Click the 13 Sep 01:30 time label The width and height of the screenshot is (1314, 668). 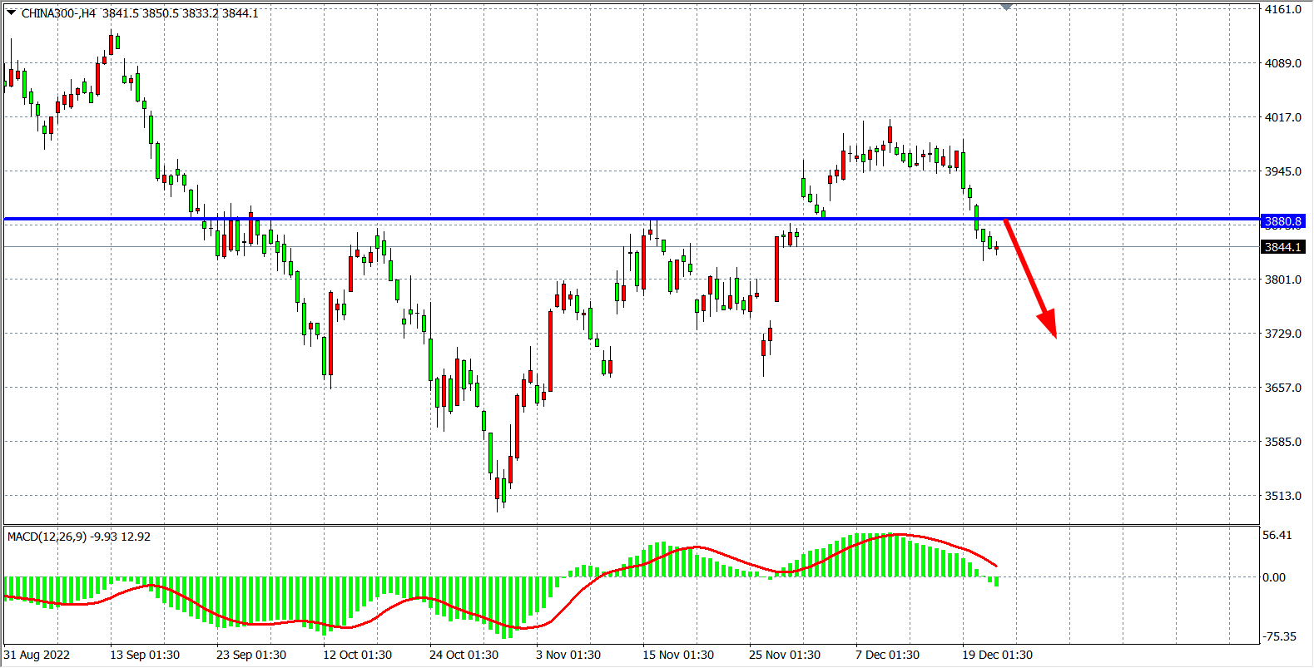coord(145,655)
